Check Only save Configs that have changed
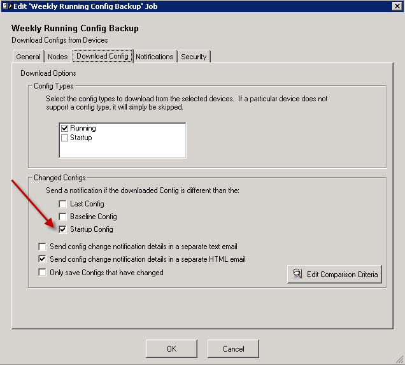The width and height of the screenshot is (405, 365). coord(42,273)
